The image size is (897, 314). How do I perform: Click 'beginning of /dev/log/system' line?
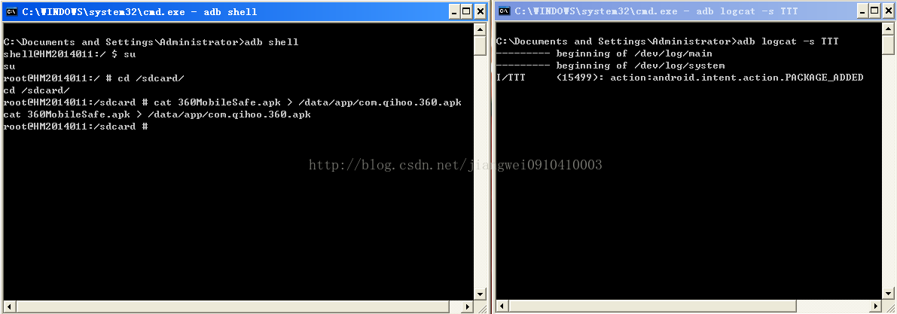tap(610, 66)
